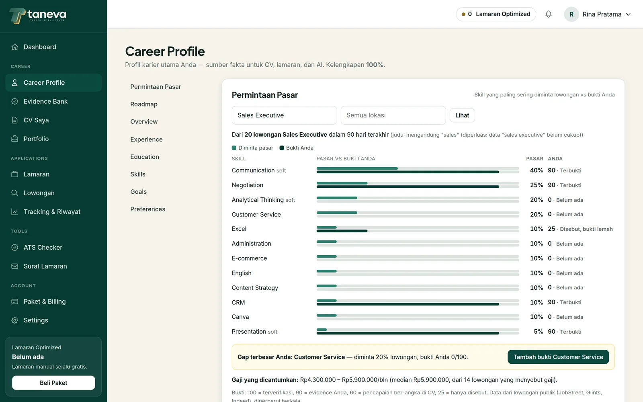
Task: Click the Excel skill progress bar
Action: coord(418,229)
